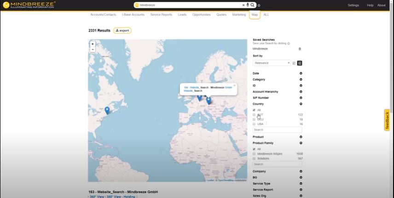The width and height of the screenshot is (394, 198).
Task: Click the export button
Action: tap(122, 31)
